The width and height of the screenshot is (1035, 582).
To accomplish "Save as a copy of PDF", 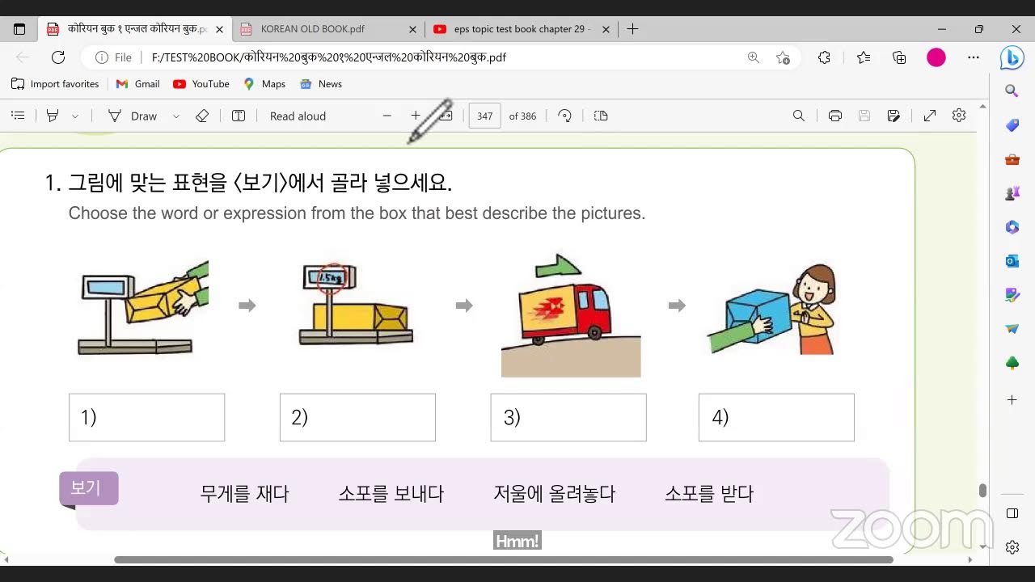I will click(893, 116).
